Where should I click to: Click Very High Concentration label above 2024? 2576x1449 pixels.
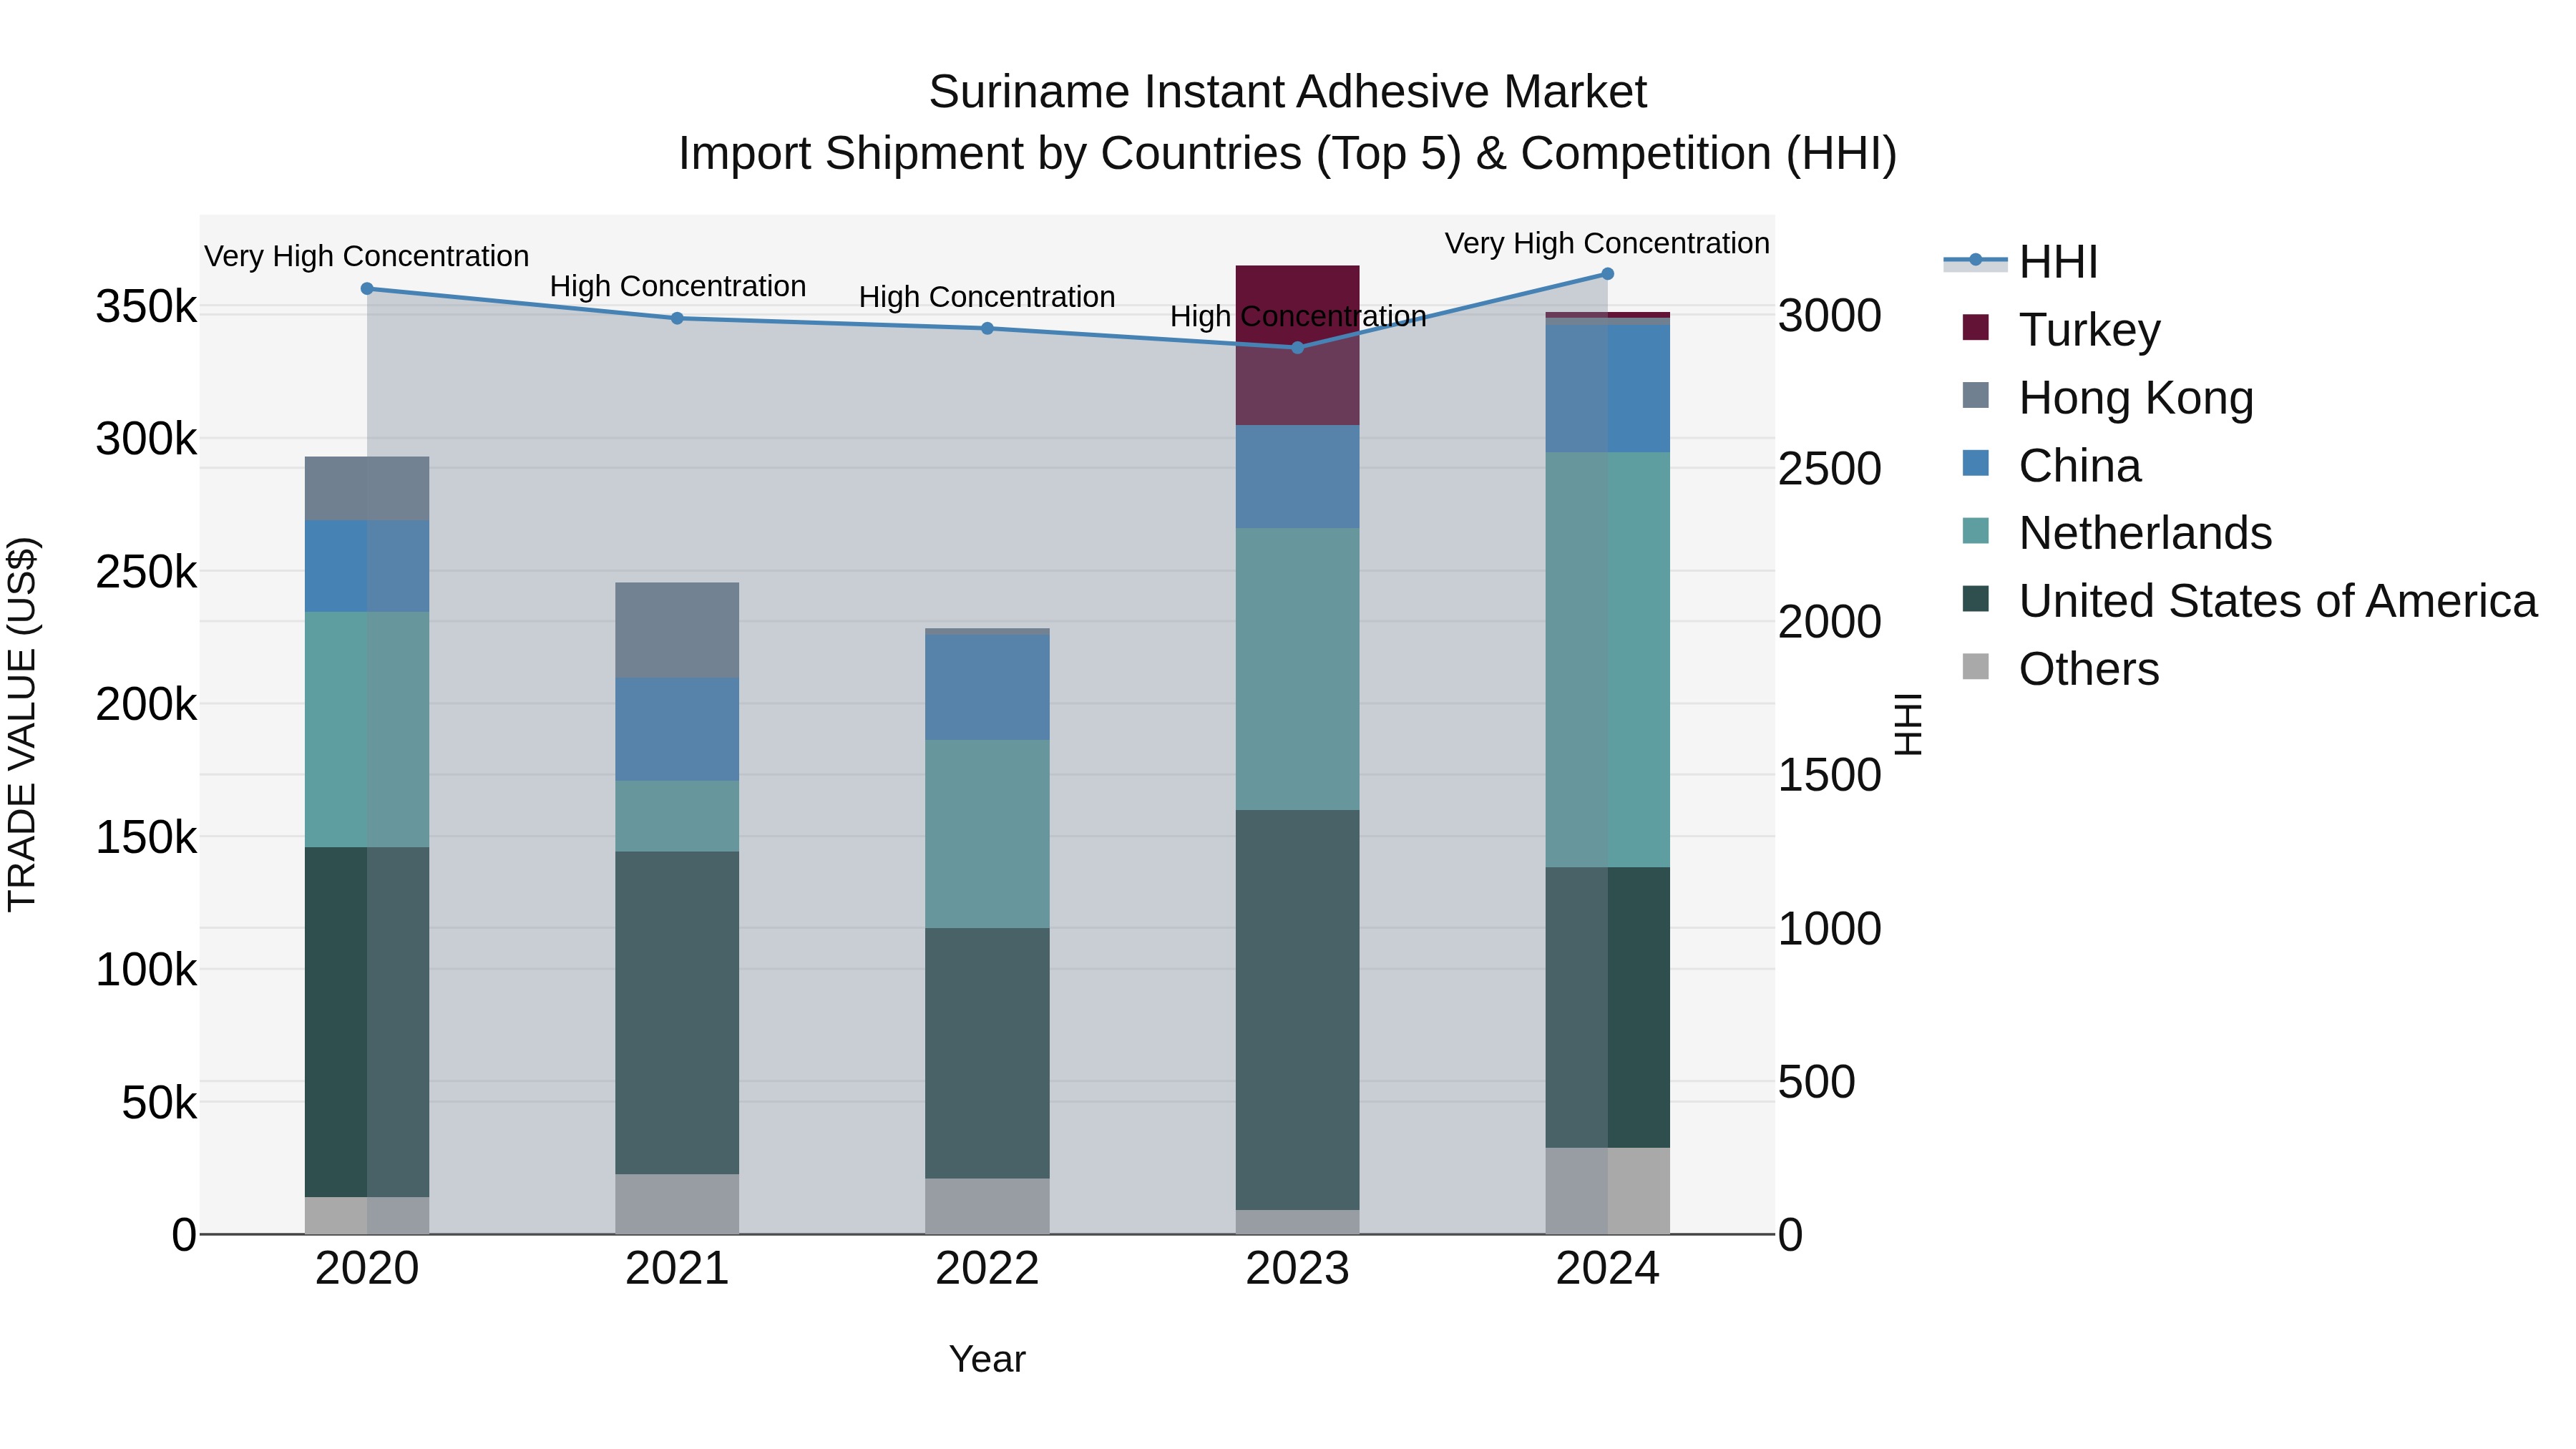coord(1608,243)
